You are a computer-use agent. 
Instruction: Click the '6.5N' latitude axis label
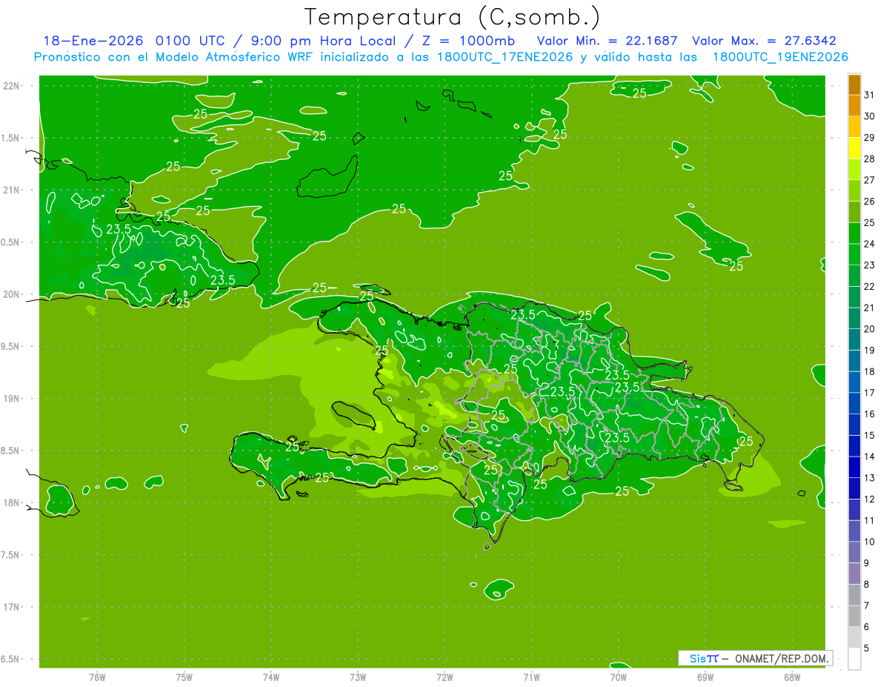(11, 659)
